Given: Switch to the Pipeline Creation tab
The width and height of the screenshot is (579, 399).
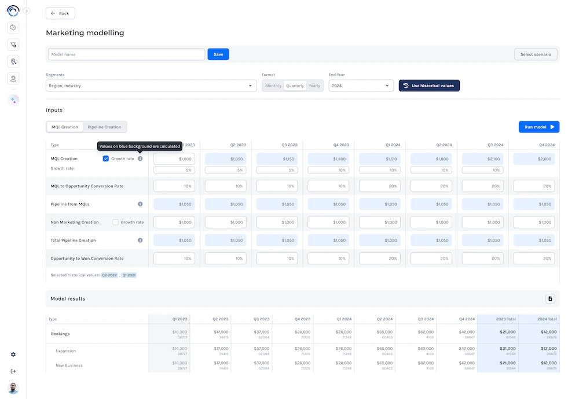Looking at the screenshot, I should click(104, 127).
